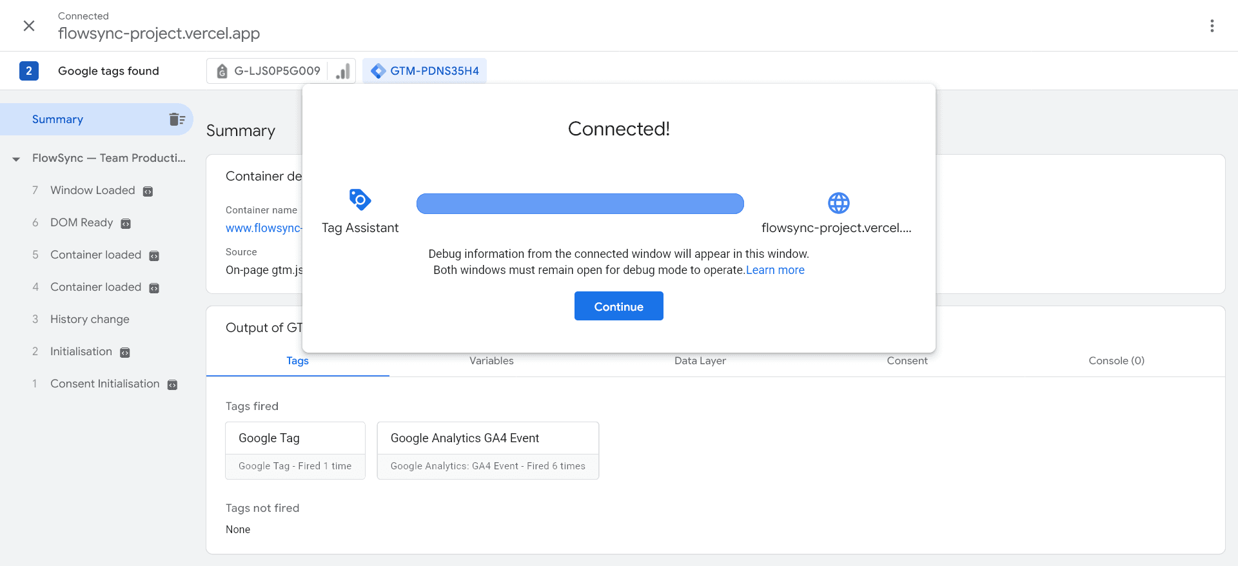Open event 6 DOM Ready
This screenshot has height=566, width=1238.
(x=82, y=222)
